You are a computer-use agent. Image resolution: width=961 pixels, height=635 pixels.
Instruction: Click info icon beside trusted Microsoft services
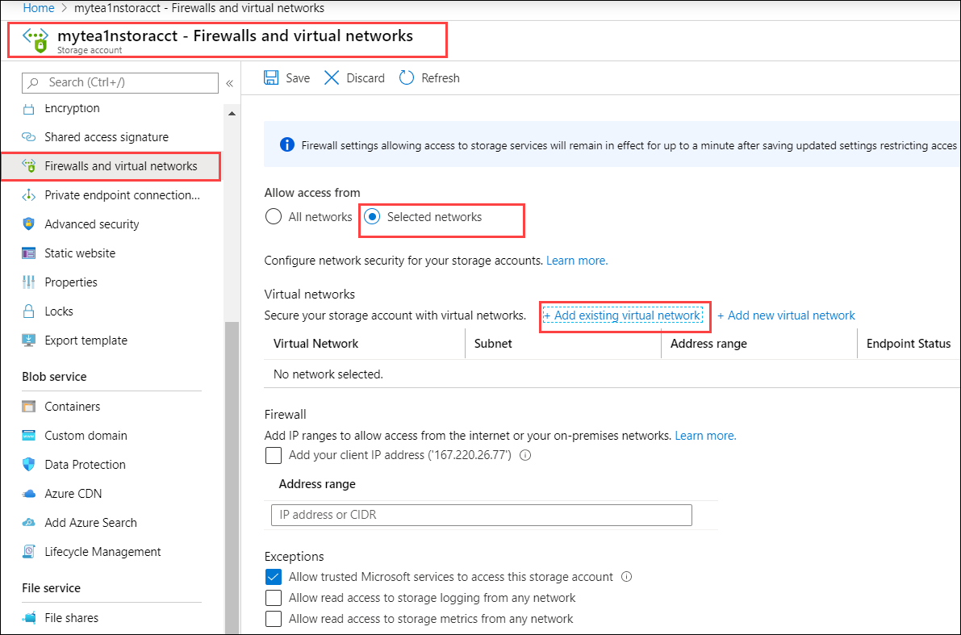pos(626,577)
